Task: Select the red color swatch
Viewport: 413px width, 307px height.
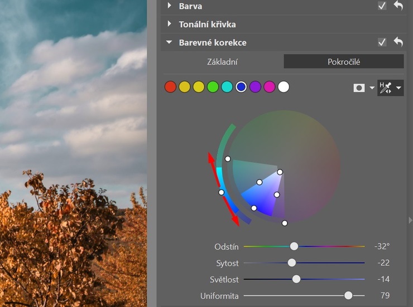Action: (170, 87)
